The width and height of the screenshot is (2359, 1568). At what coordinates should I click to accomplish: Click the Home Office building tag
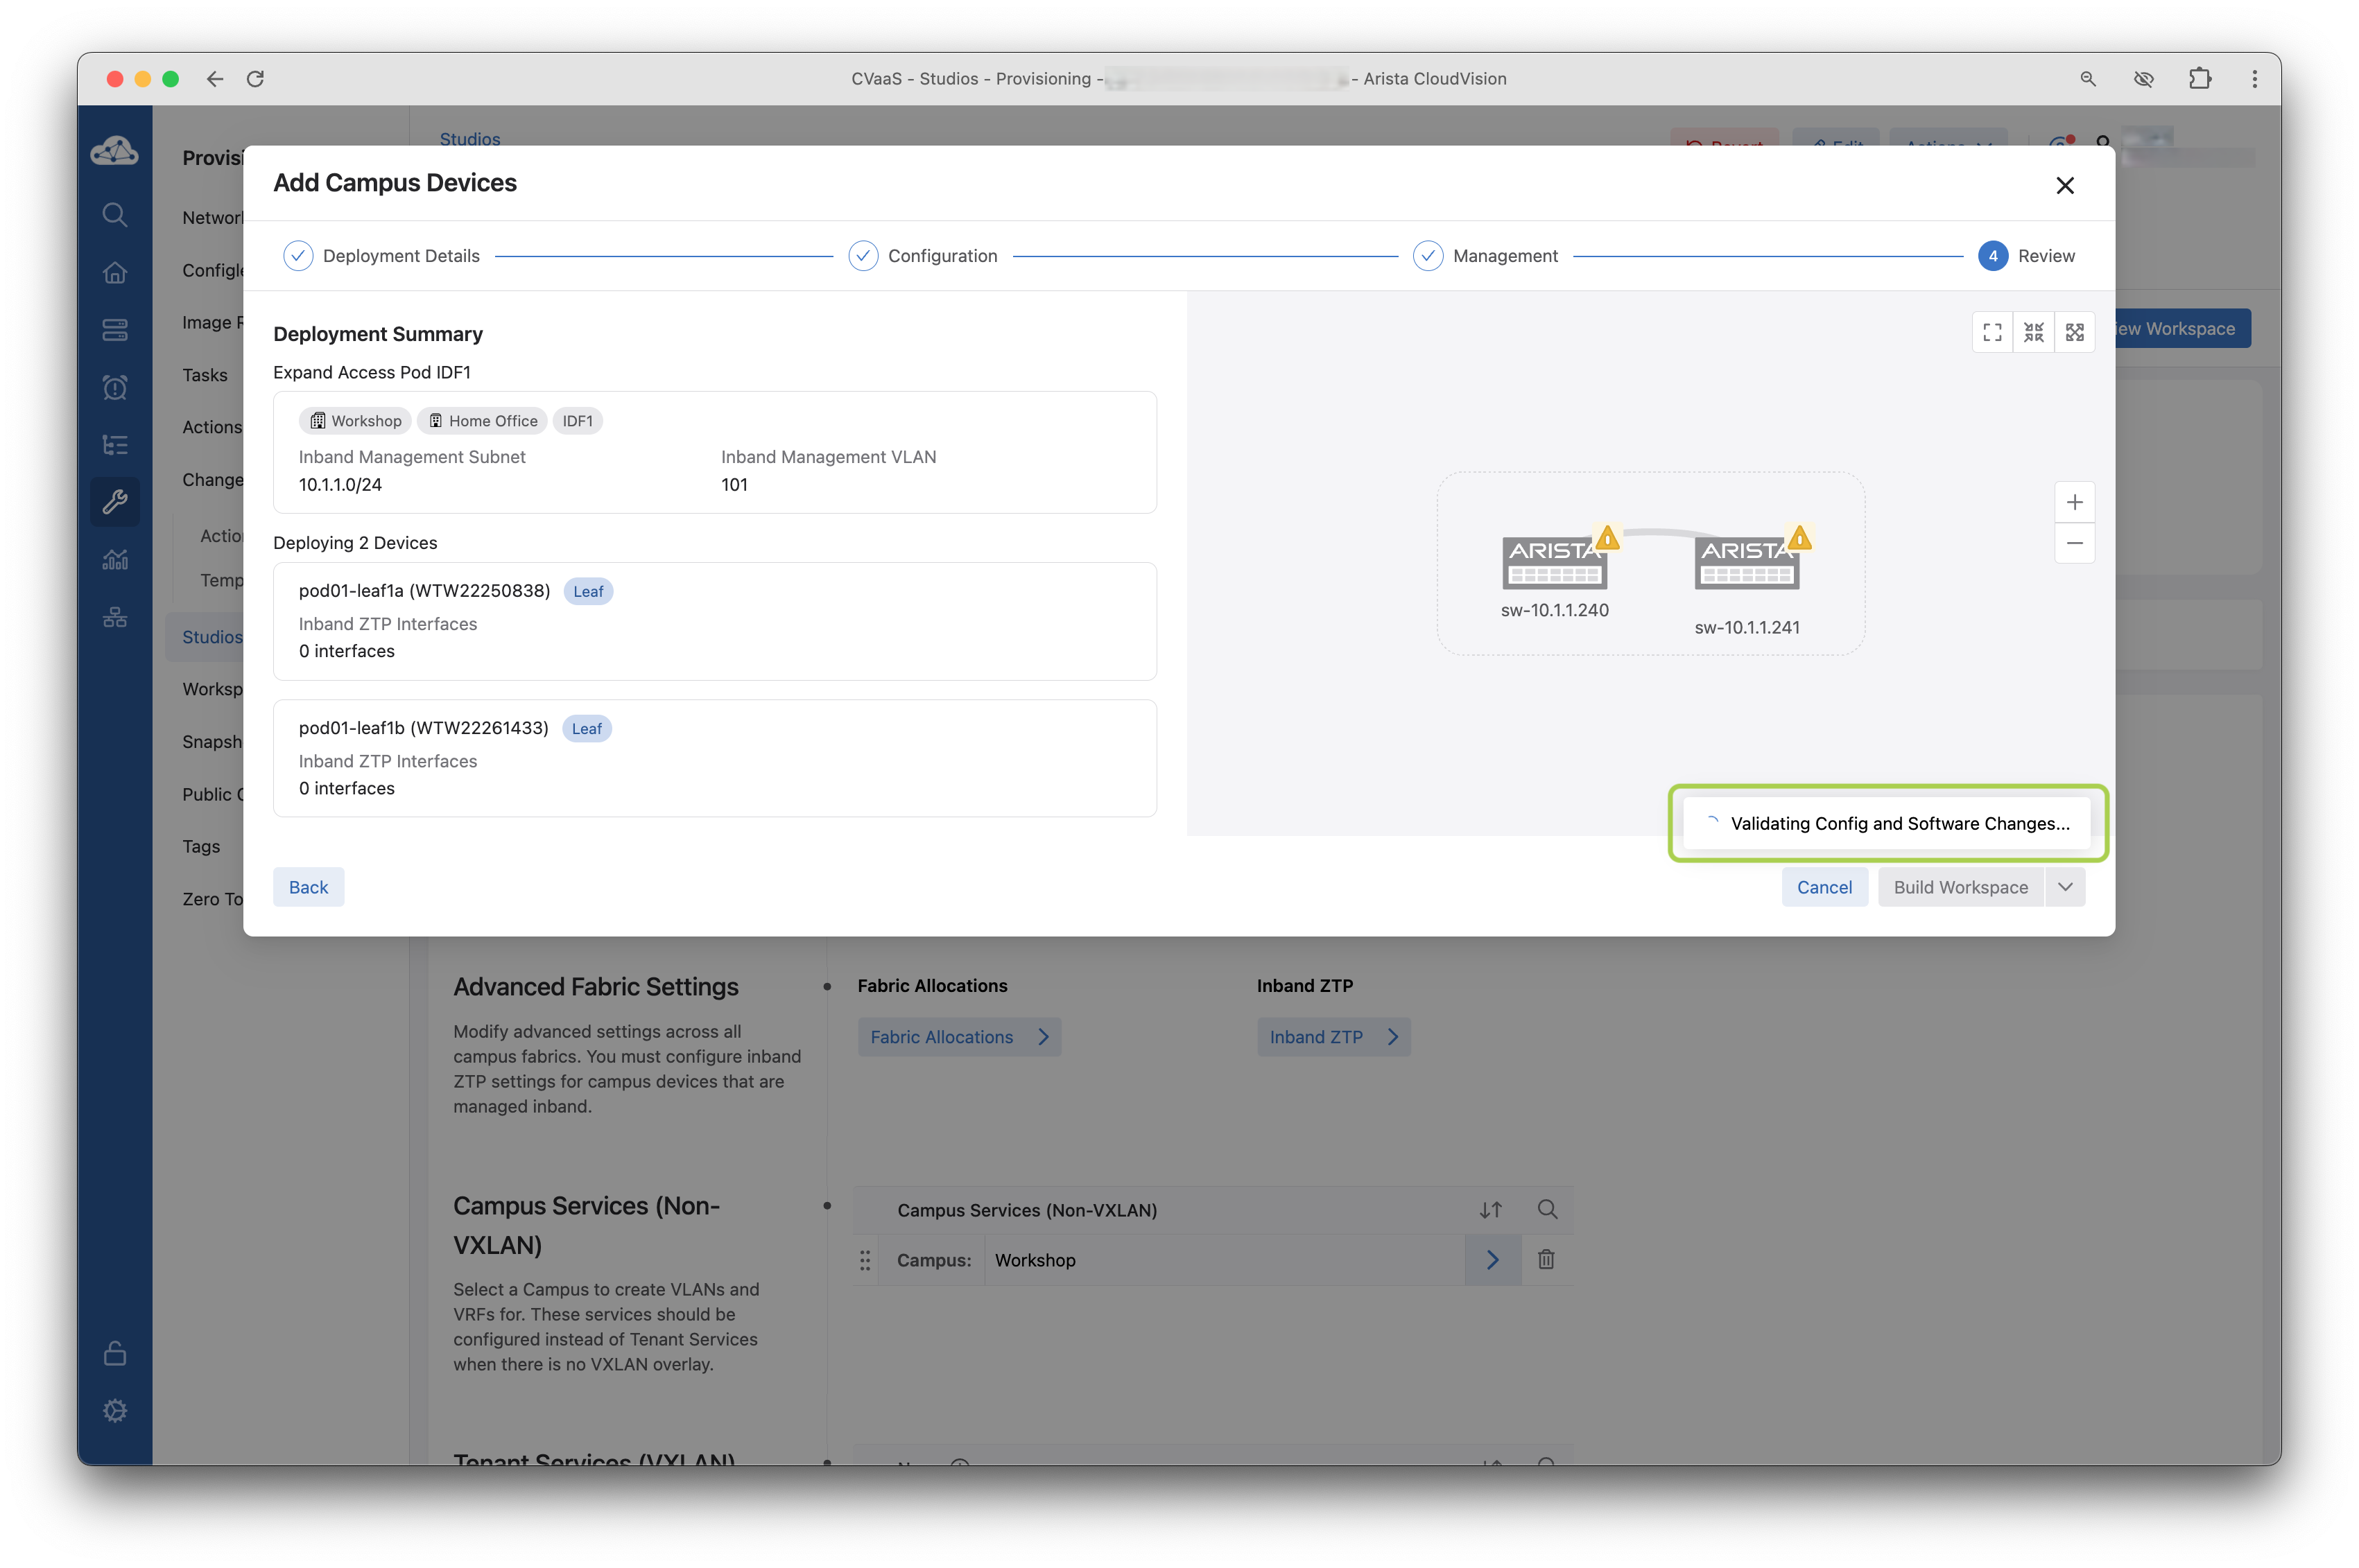[482, 421]
